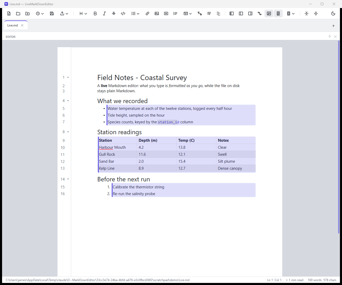Toggle the highlighted page view button
The height and width of the screenshot is (285, 342).
click(278, 13)
